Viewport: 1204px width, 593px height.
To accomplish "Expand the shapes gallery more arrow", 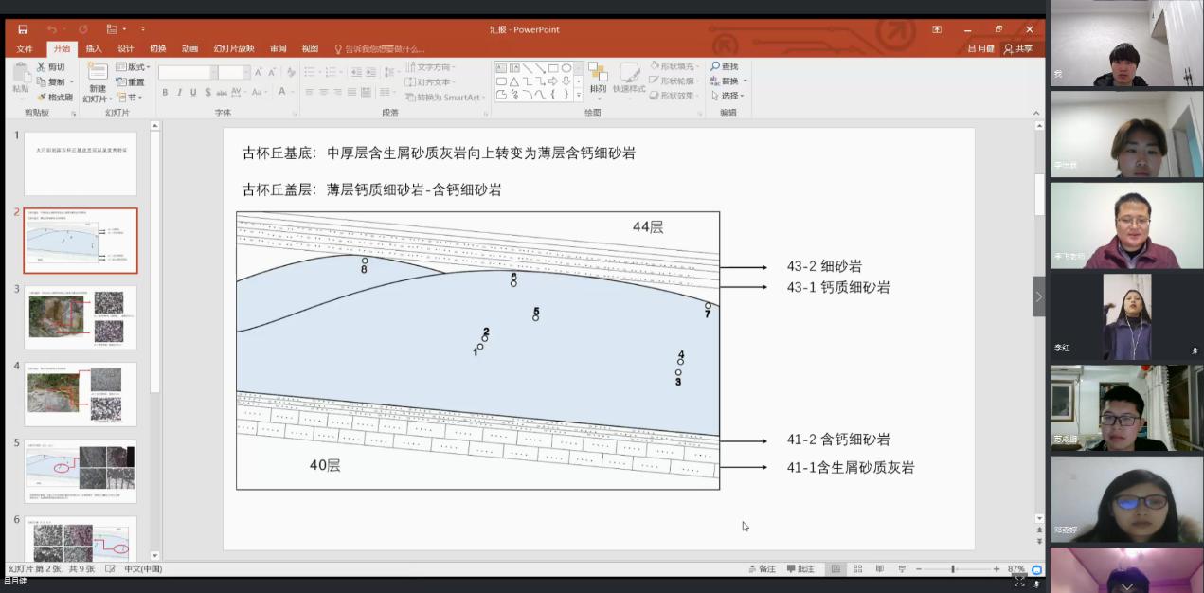I will [579, 96].
